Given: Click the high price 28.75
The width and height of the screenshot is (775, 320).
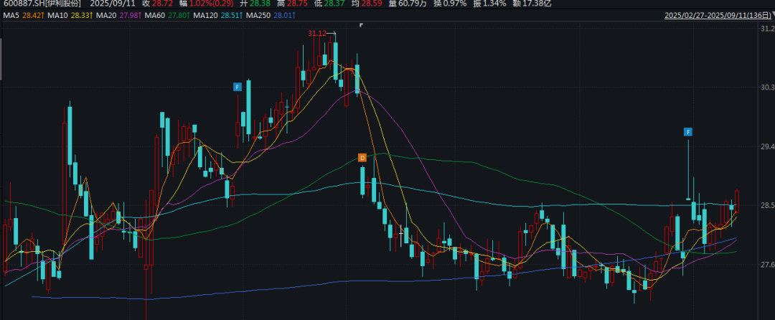Looking at the screenshot, I should coord(296,3).
